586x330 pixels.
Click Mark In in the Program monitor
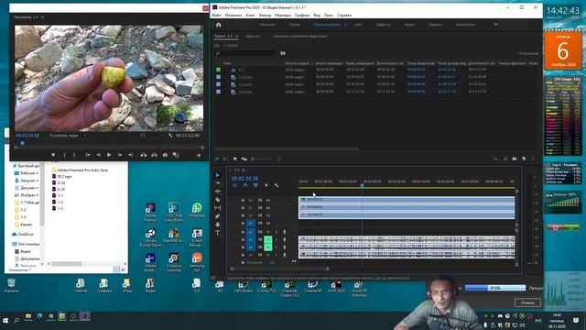(x=64, y=155)
